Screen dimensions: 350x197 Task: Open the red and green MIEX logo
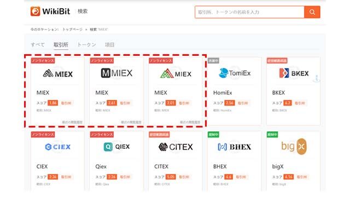click(x=176, y=73)
